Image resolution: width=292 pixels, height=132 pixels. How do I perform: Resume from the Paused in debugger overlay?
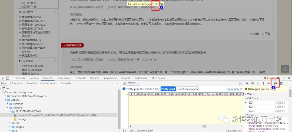click(156, 4)
